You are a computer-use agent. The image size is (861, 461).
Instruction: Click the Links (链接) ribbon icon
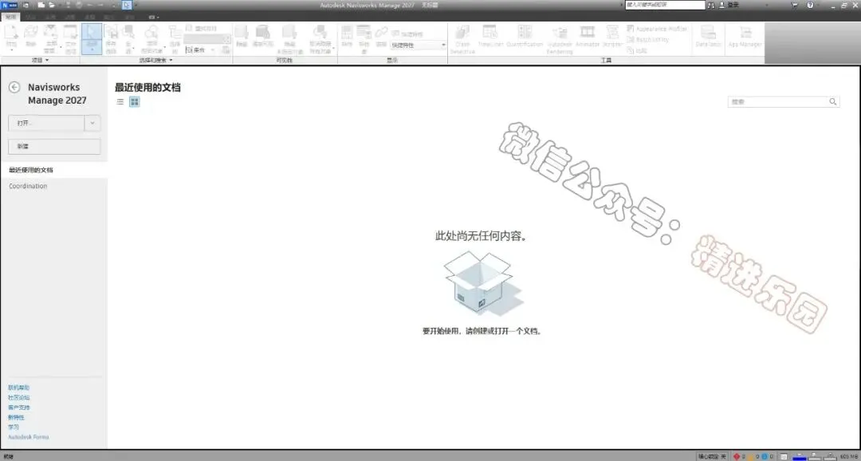pyautogui.click(x=381, y=36)
